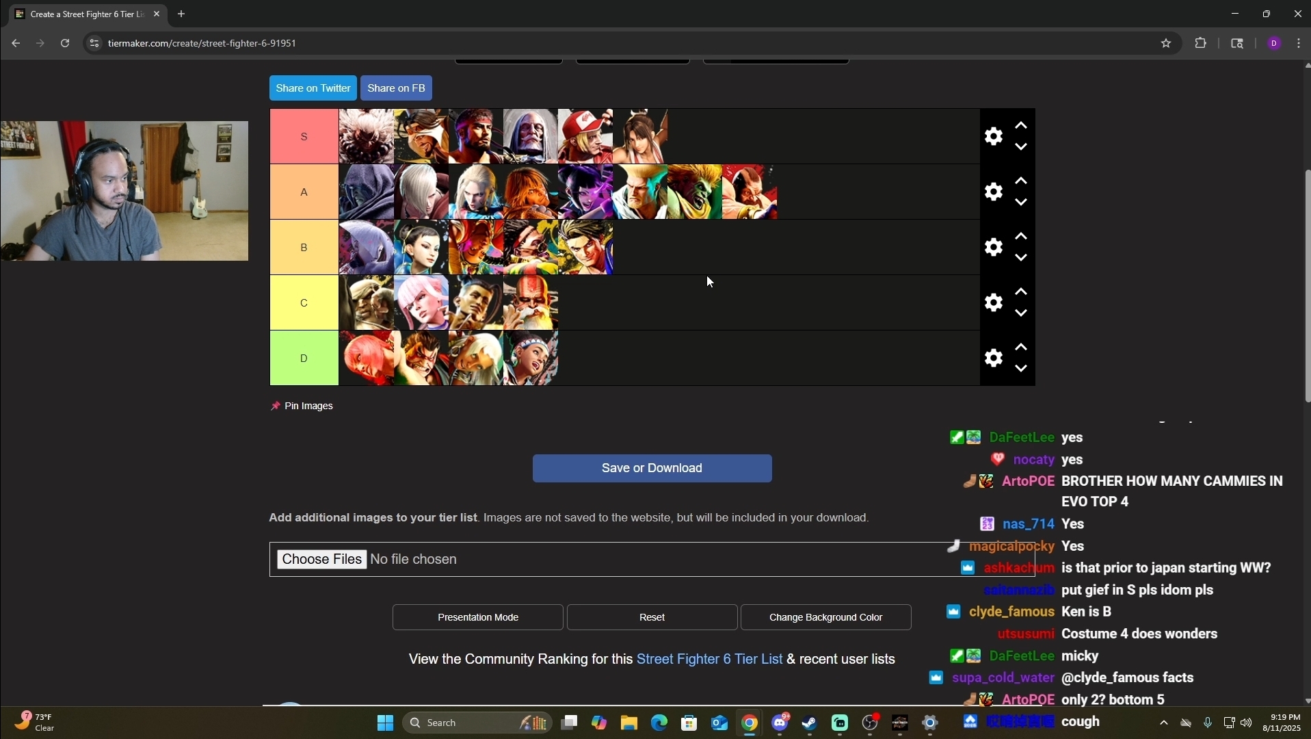Move B tier row up with chevron

pos(1021,236)
